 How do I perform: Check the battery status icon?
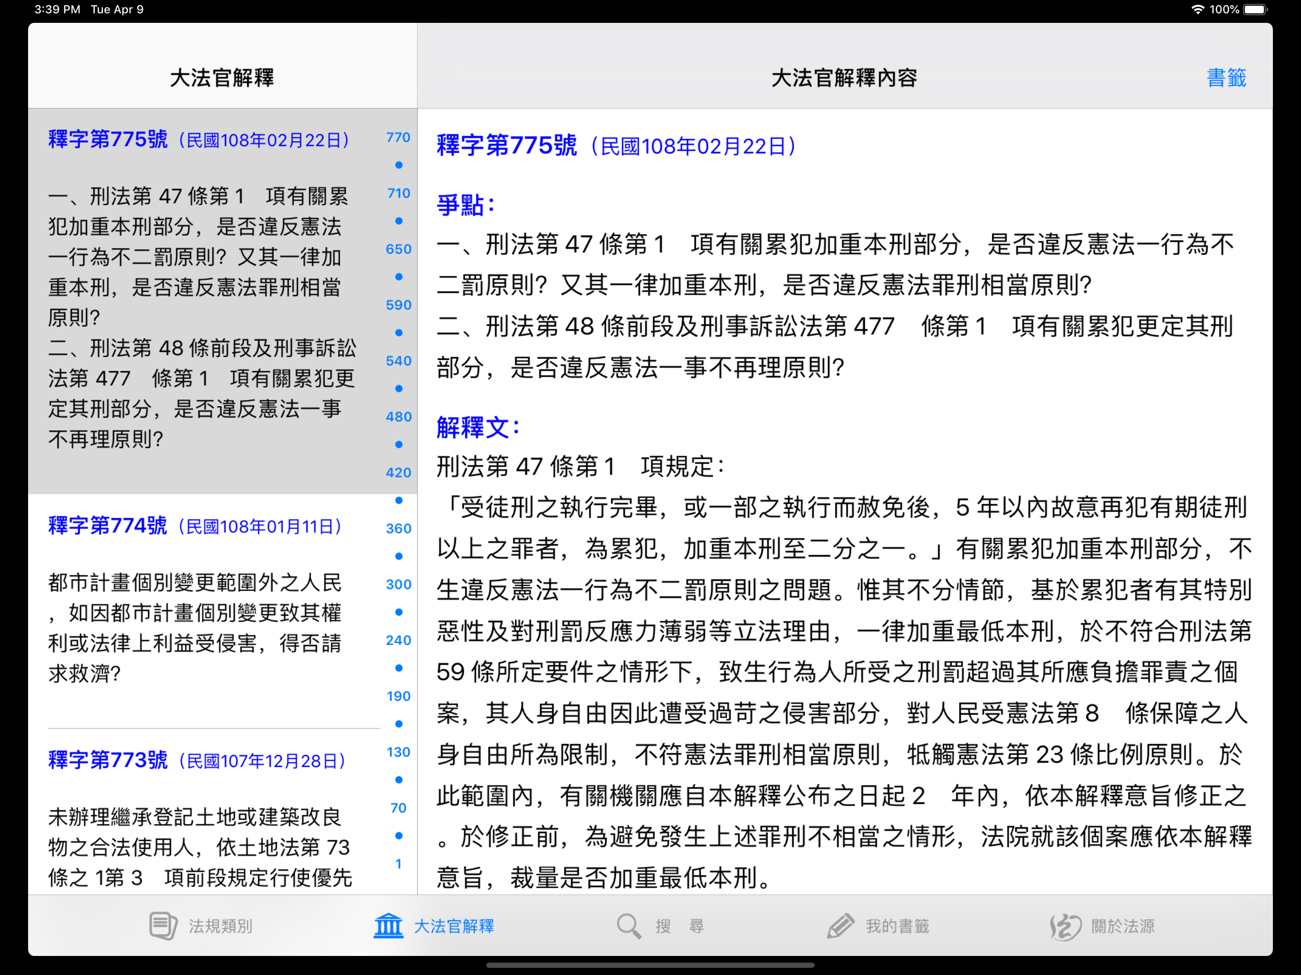coord(1256,10)
